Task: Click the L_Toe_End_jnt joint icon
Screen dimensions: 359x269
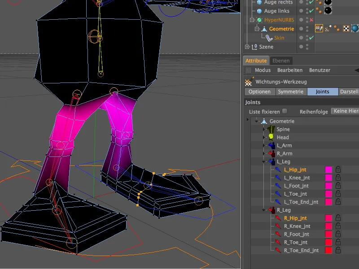Action: coord(278,202)
